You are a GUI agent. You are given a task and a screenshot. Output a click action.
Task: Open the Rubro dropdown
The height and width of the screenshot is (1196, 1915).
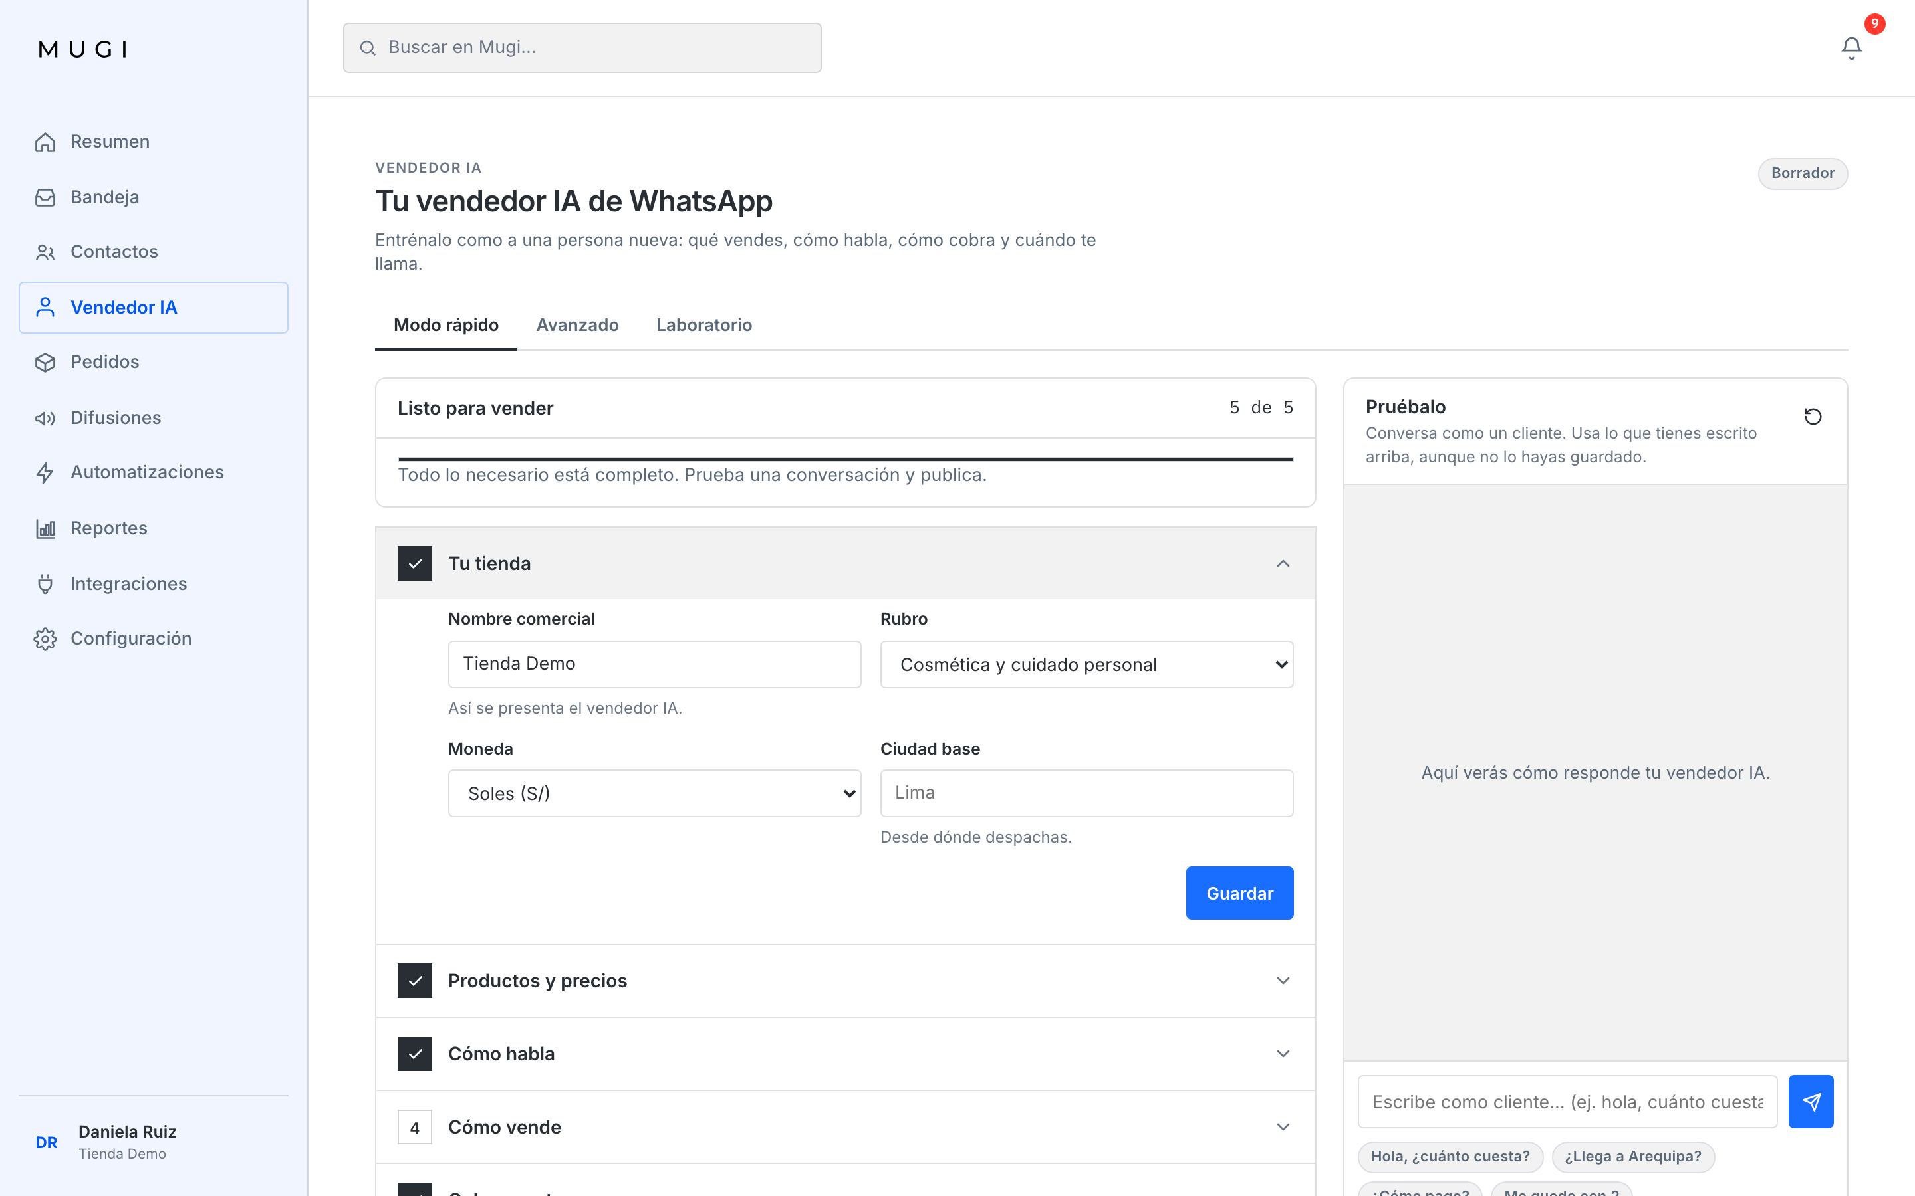click(1086, 664)
